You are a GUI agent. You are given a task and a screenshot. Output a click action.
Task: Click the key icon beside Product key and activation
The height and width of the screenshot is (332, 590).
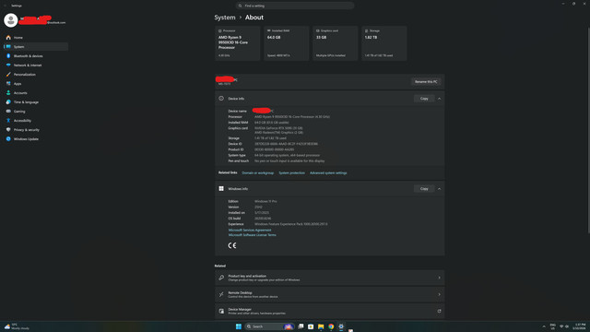click(221, 278)
